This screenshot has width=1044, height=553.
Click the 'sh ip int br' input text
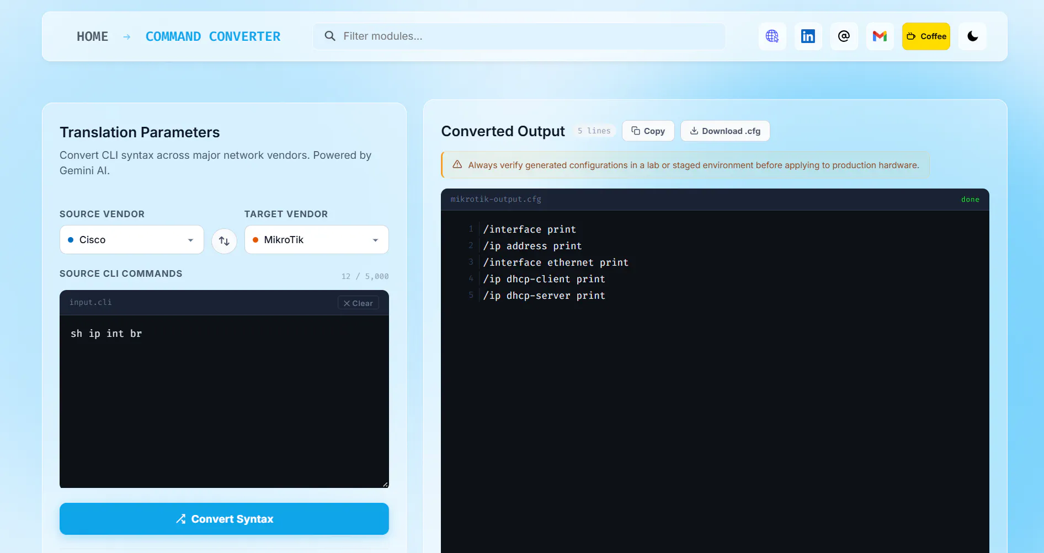point(106,334)
